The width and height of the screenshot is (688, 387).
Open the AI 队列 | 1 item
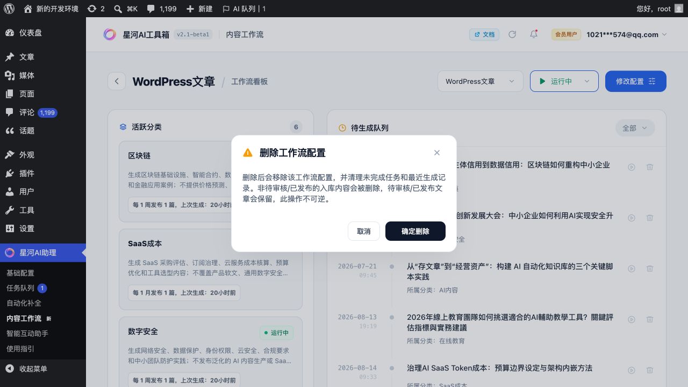244,9
